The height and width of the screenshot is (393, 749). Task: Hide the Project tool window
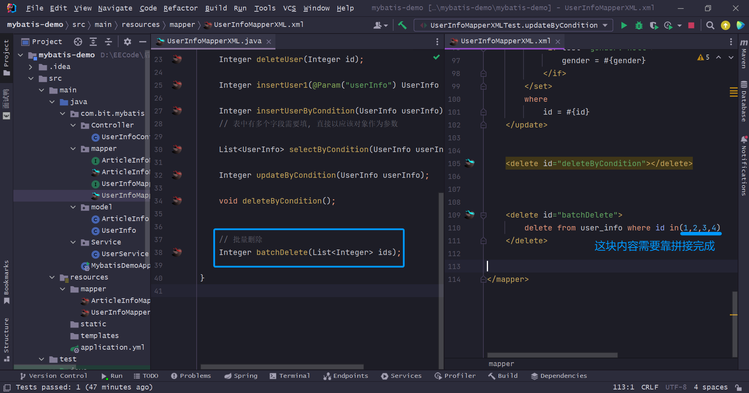point(143,41)
